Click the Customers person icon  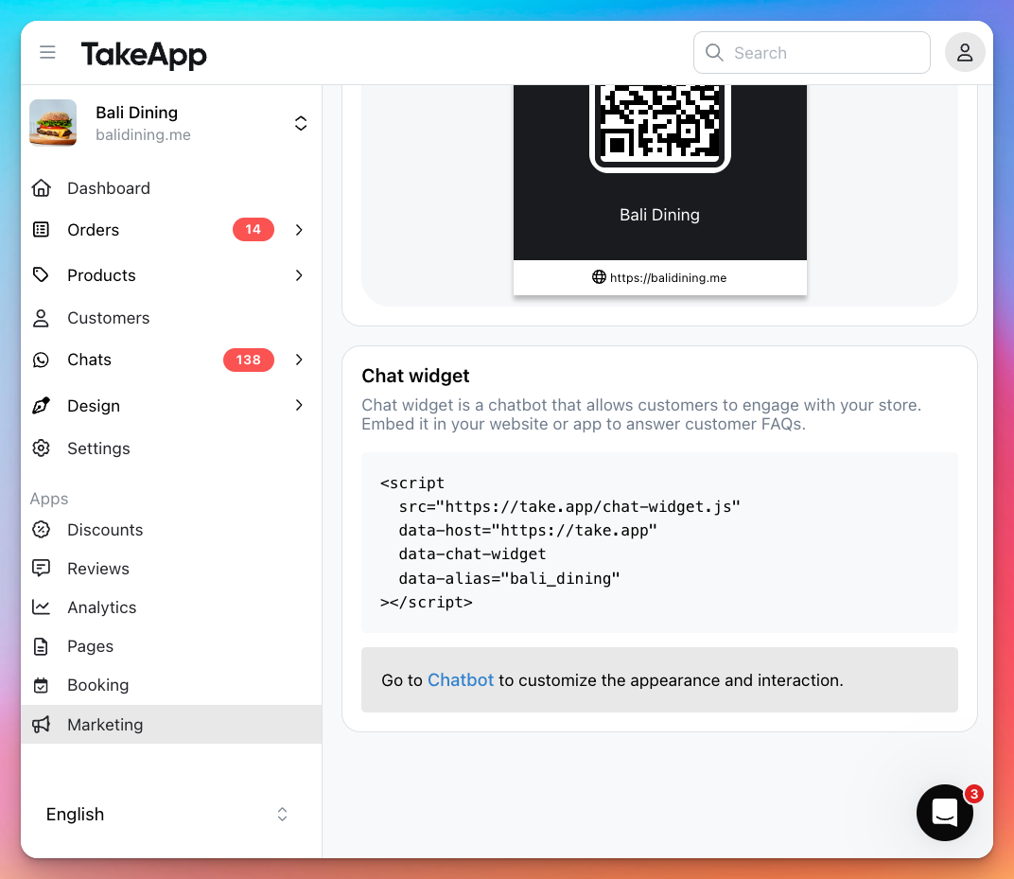(x=42, y=318)
